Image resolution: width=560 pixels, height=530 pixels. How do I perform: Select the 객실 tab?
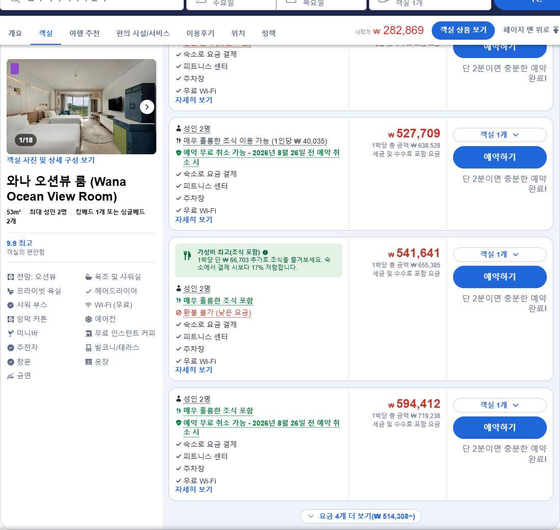pyautogui.click(x=46, y=33)
